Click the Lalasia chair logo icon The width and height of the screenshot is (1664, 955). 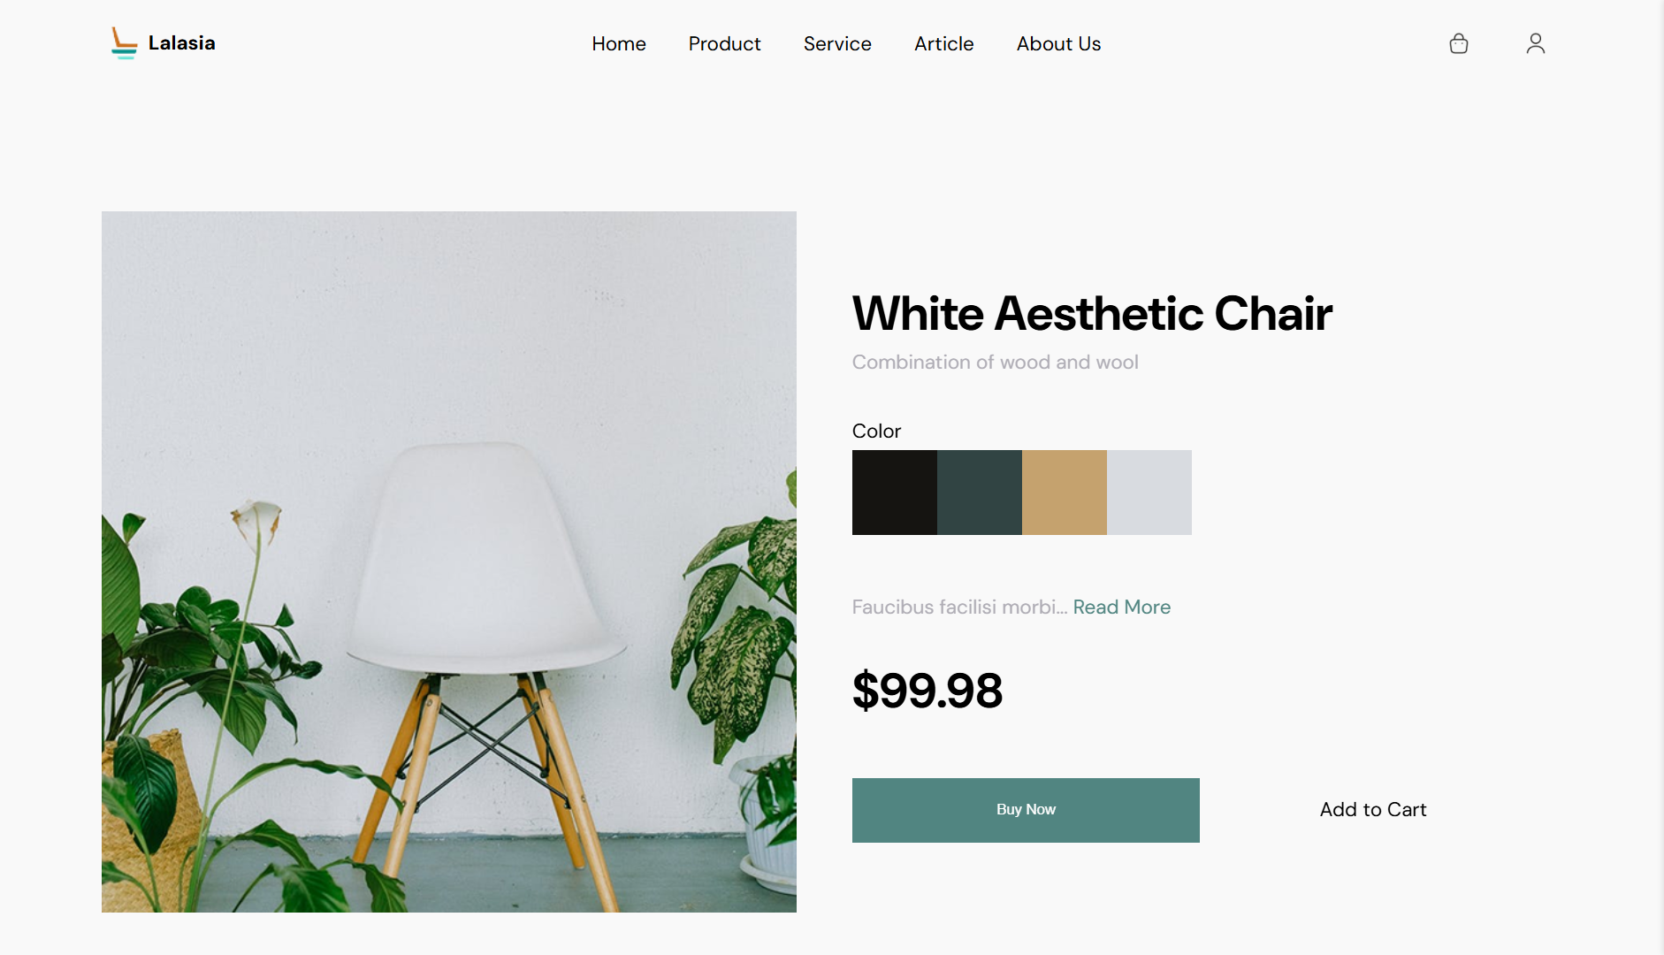[124, 43]
